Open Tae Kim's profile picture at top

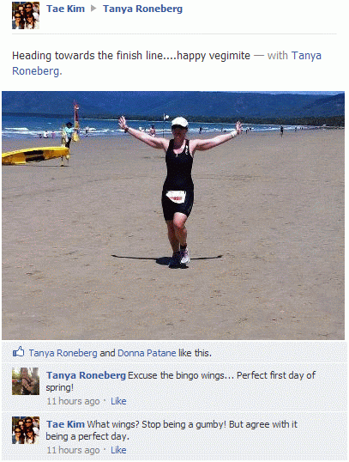26,15
